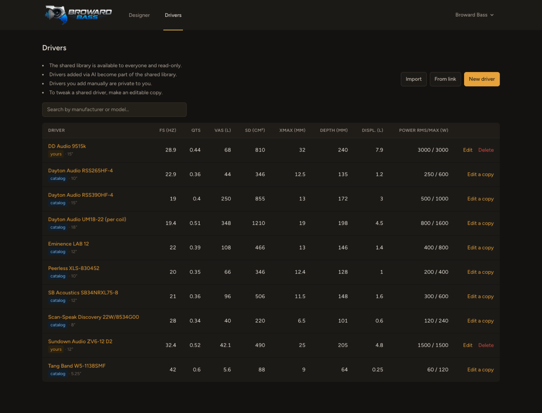
Task: Click the Import button
Action: tap(414, 79)
